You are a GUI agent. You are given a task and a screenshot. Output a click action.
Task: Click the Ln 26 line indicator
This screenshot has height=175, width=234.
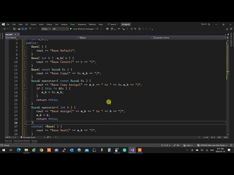[206, 137]
